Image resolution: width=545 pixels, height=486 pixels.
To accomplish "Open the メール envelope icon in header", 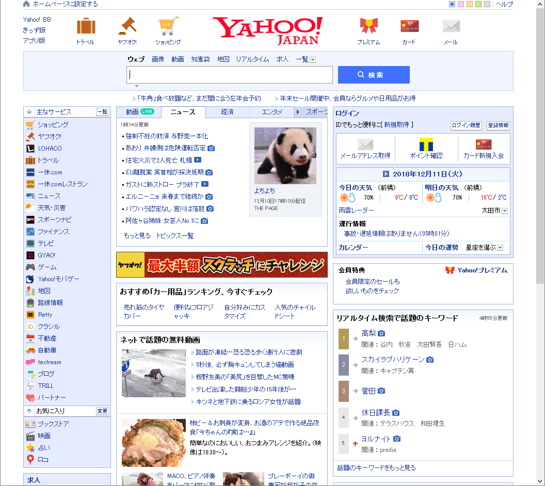I will [x=451, y=26].
